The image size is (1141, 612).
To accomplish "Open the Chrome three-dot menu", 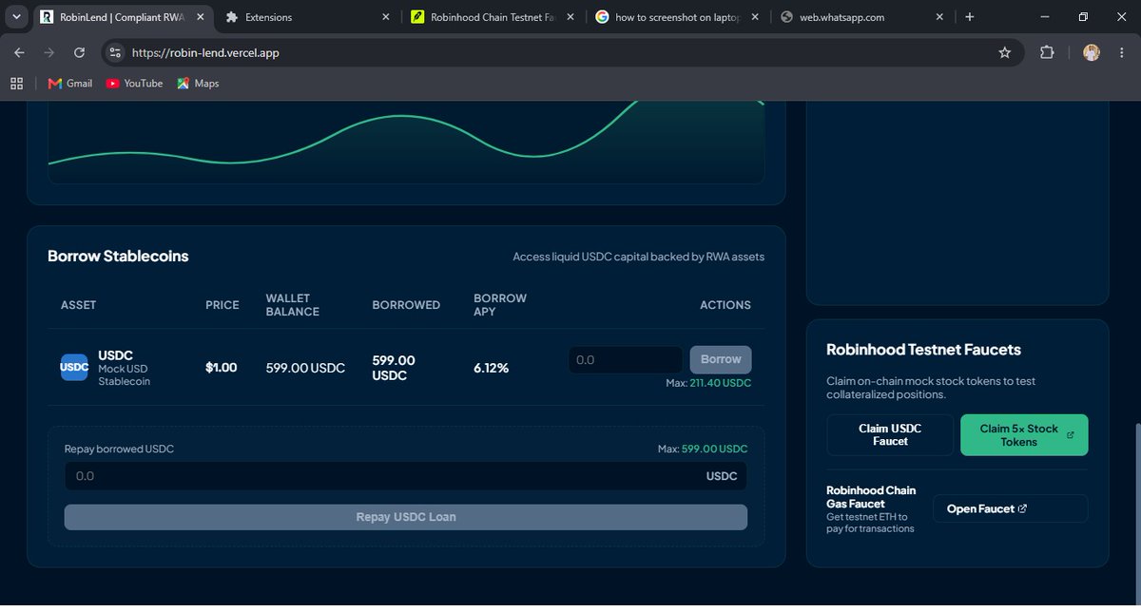I will pos(1121,53).
